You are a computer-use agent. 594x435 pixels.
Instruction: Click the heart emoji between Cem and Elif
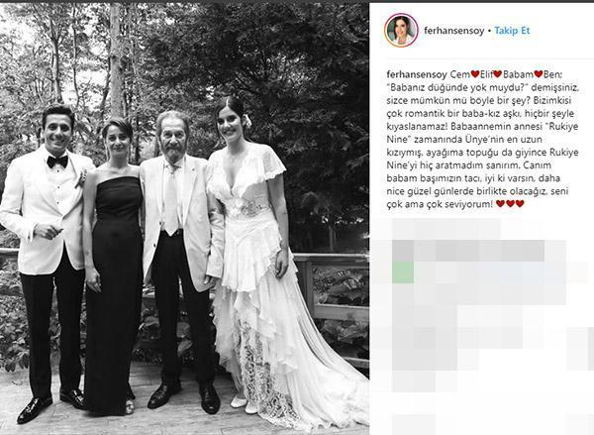coord(475,74)
